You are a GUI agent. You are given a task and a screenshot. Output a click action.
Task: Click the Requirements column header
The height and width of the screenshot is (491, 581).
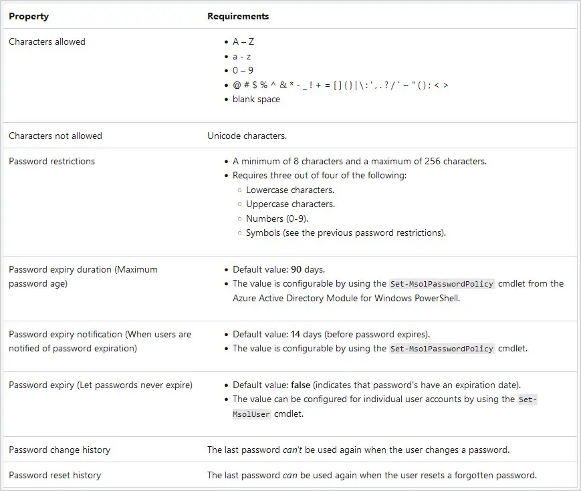click(x=238, y=16)
